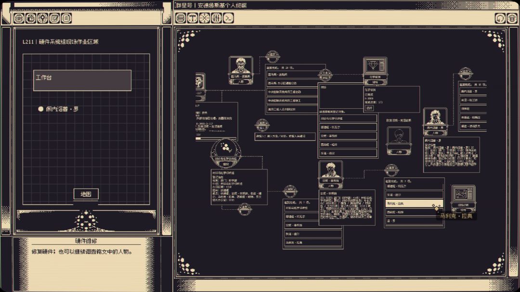Image resolution: width=520 pixels, height=292 pixels.
Task: Select the diamond chemical analysis monitor node
Action: pyautogui.click(x=375, y=71)
